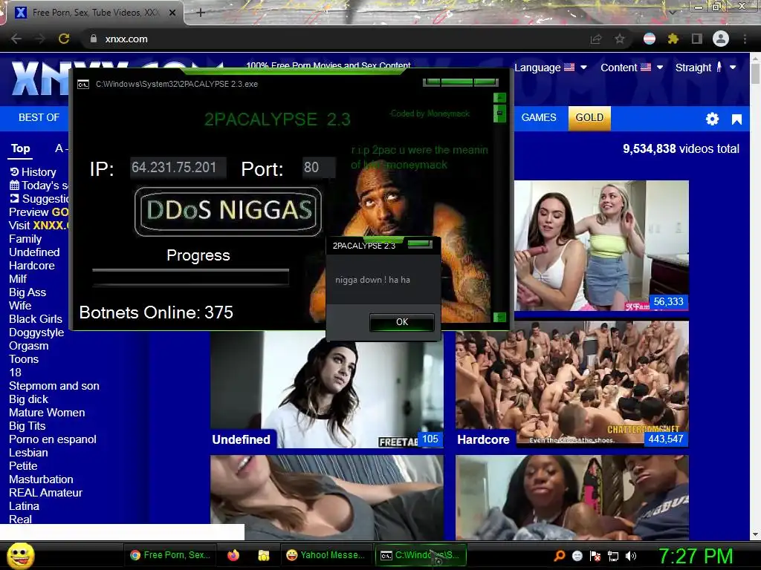Open a new tab with the plus button
Image resolution: width=761 pixels, height=570 pixels.
coord(201,13)
